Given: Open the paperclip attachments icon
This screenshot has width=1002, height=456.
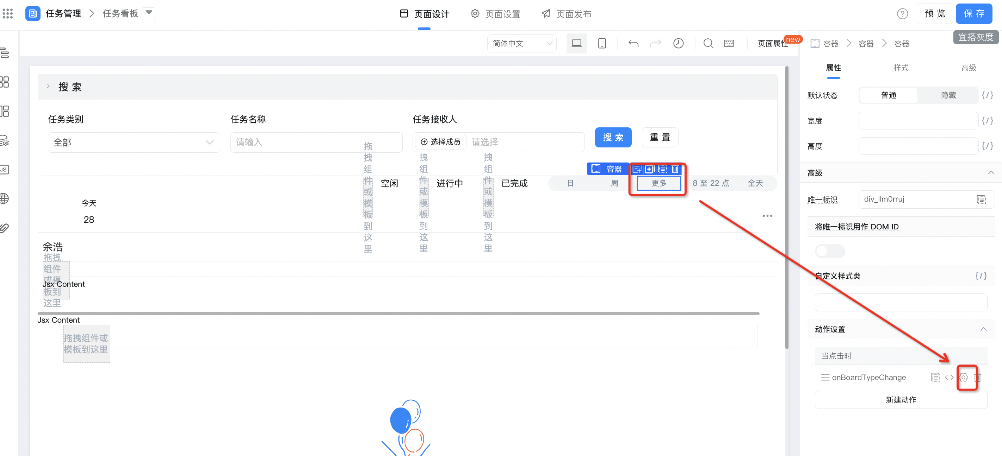Looking at the screenshot, I should [x=5, y=228].
